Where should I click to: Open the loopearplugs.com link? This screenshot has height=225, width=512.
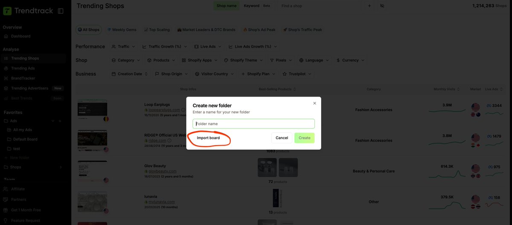pos(164,110)
